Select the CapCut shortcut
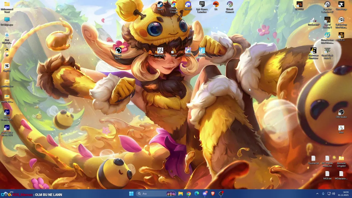 [7, 68]
